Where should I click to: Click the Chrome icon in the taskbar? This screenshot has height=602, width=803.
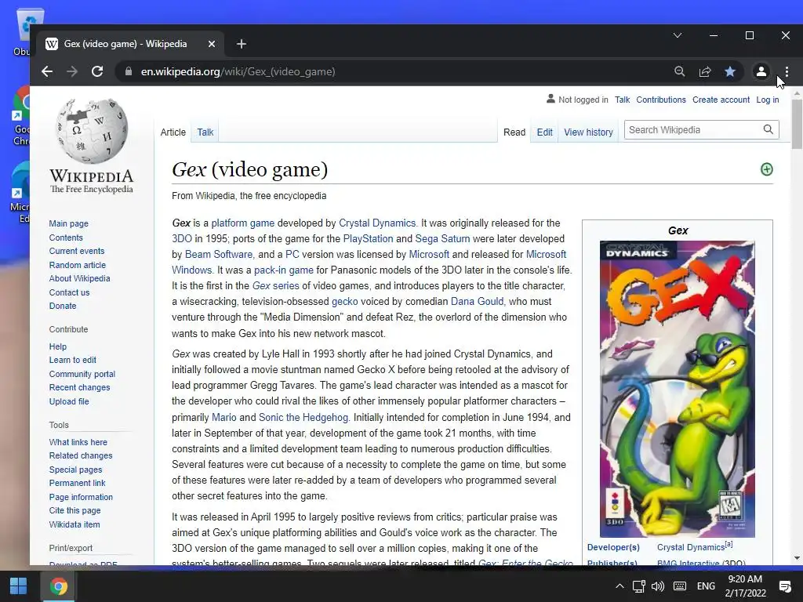(58, 586)
